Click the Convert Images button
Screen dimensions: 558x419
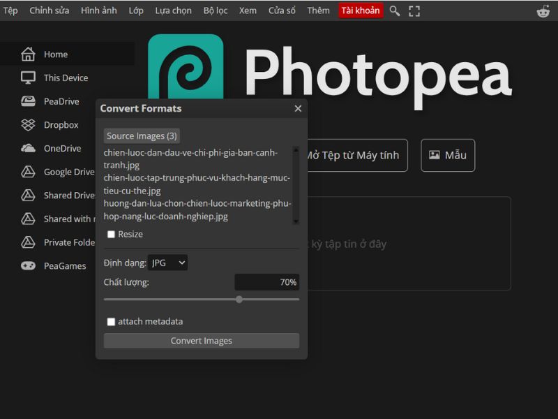[x=202, y=341]
